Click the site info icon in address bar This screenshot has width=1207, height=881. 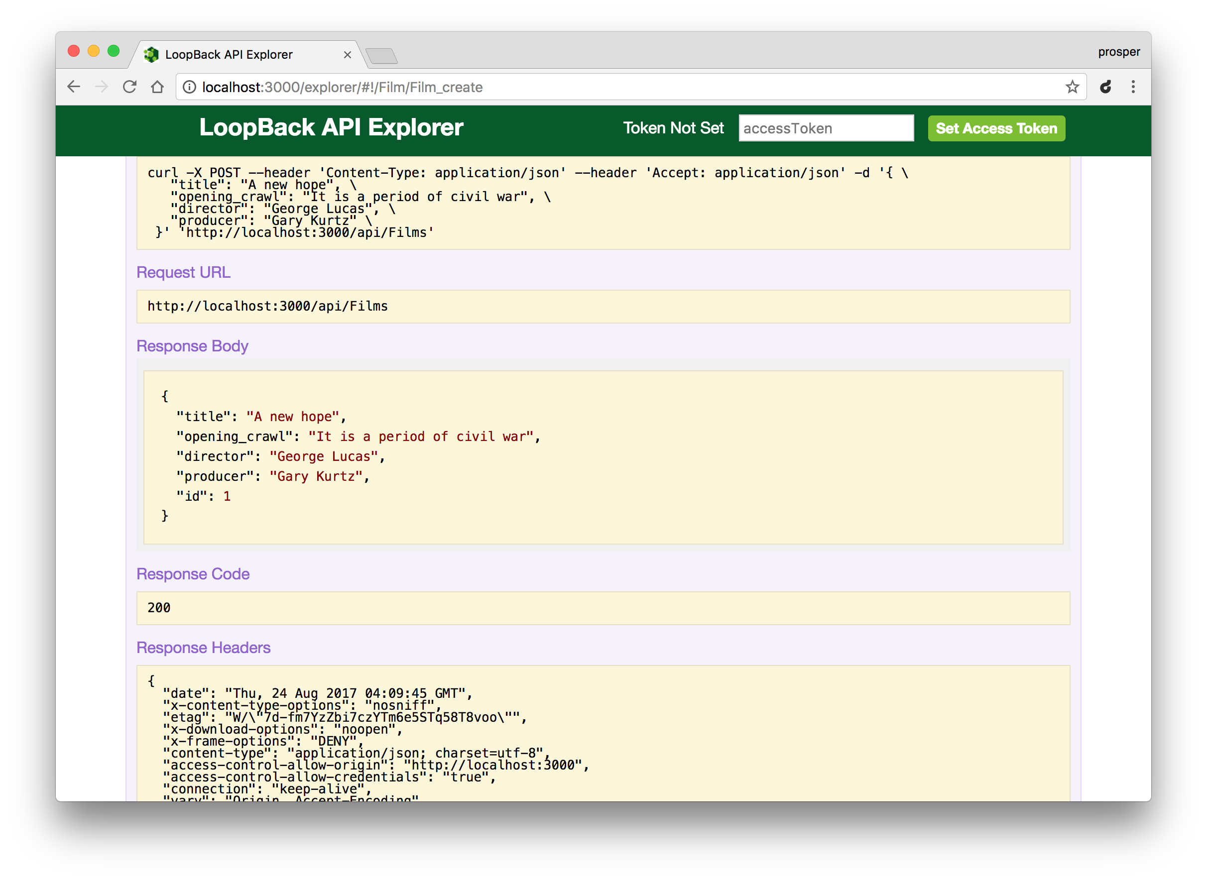(x=189, y=87)
